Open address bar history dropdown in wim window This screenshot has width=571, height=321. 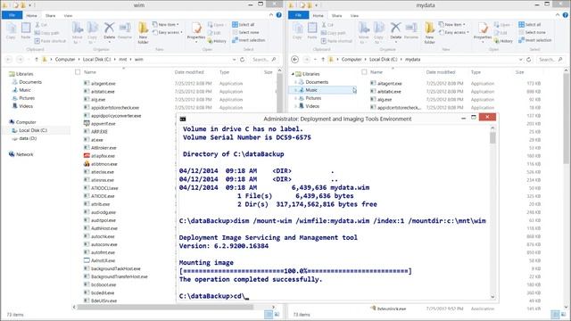[234, 60]
